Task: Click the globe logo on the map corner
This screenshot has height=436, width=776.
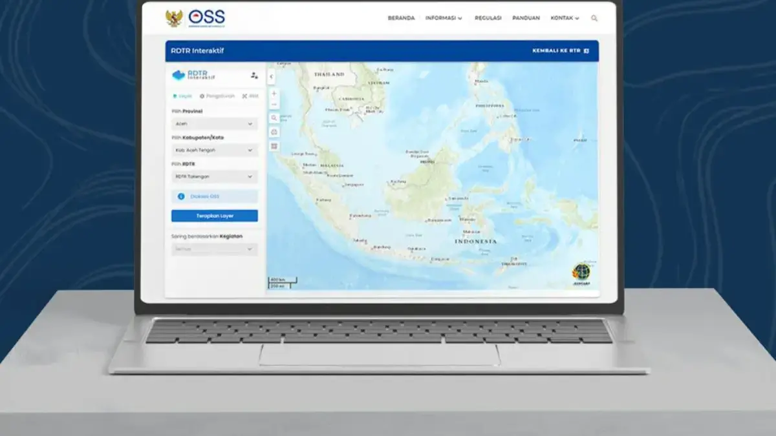Action: click(581, 273)
